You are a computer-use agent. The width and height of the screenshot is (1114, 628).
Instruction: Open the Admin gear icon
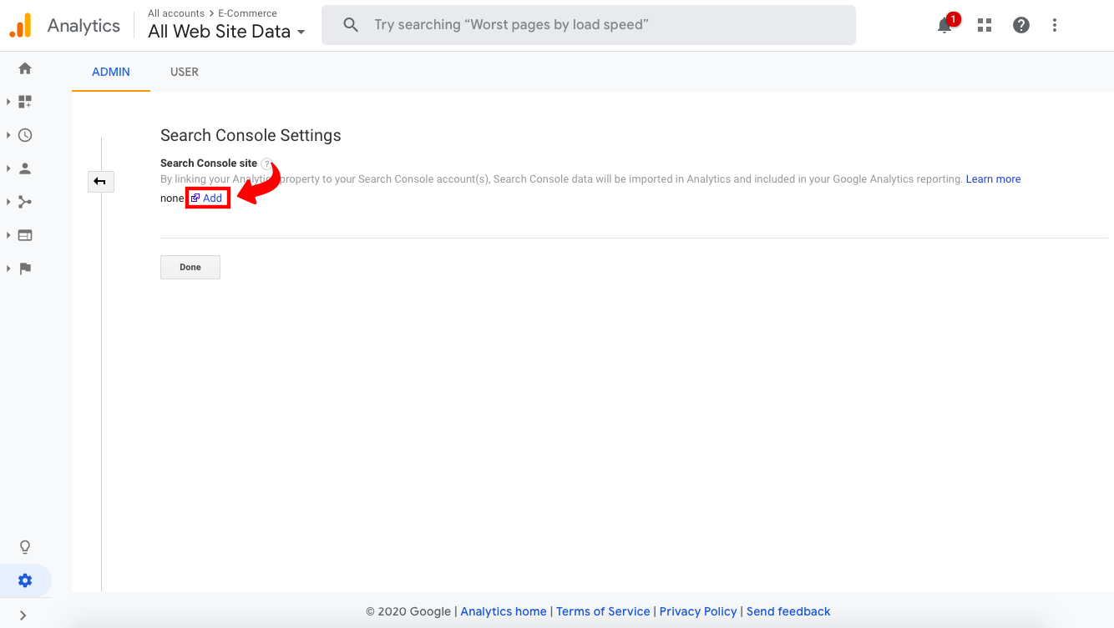point(24,580)
